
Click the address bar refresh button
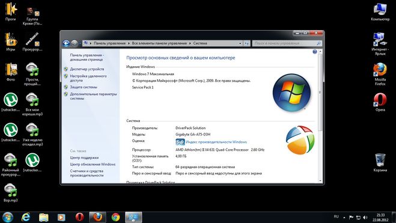pyautogui.click(x=247, y=43)
